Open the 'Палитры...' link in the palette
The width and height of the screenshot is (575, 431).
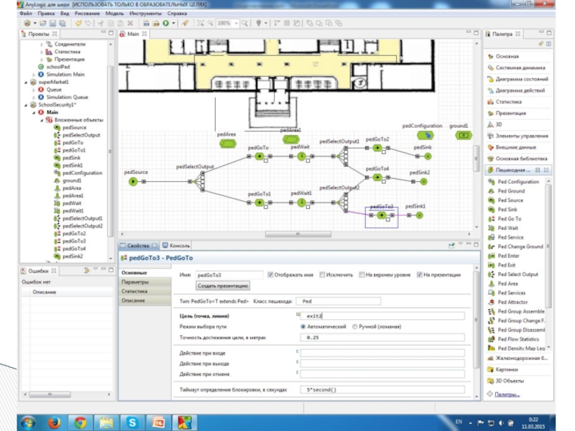[x=507, y=394]
